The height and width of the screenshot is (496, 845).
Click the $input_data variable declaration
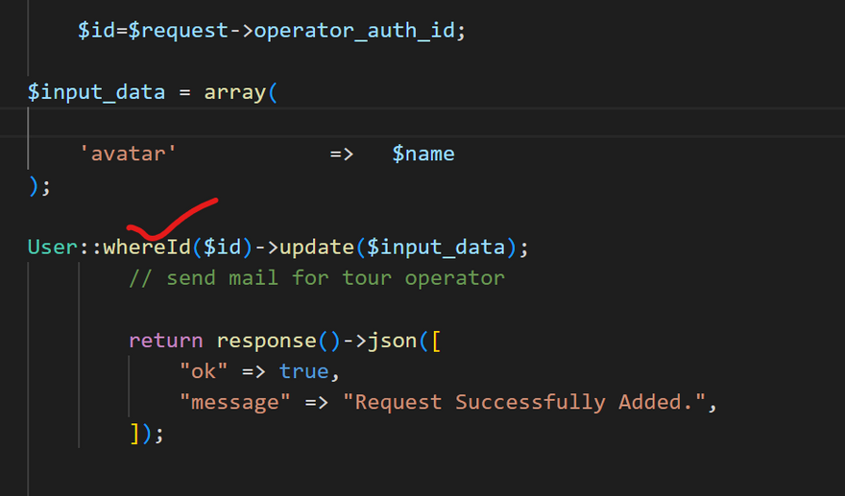click(96, 92)
